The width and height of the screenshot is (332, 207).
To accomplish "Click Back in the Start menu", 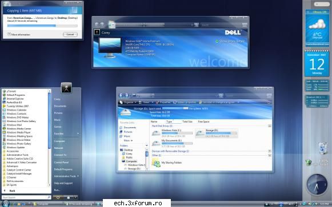I will coord(10,190).
